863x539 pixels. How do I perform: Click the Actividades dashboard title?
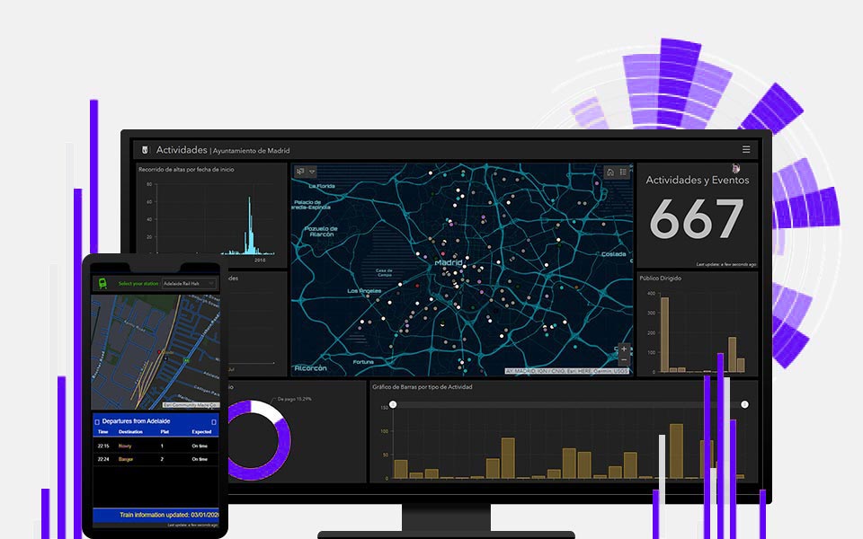pos(182,150)
